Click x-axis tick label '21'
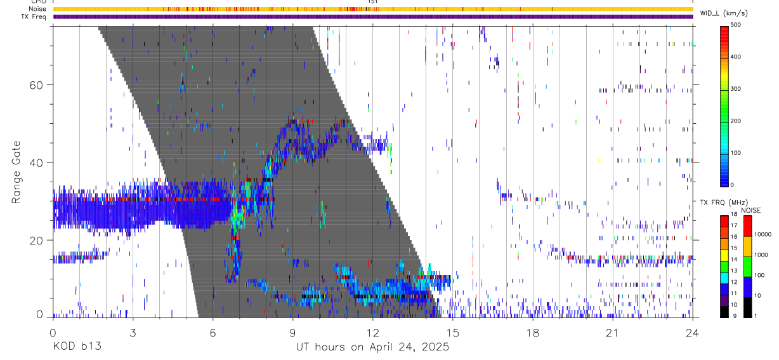 pos(612,332)
